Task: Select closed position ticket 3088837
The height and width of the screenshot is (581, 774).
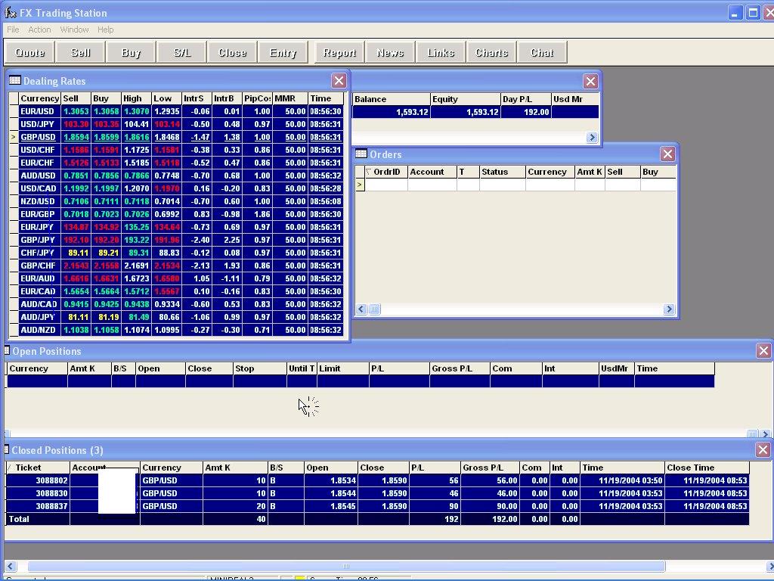Action: (377, 506)
